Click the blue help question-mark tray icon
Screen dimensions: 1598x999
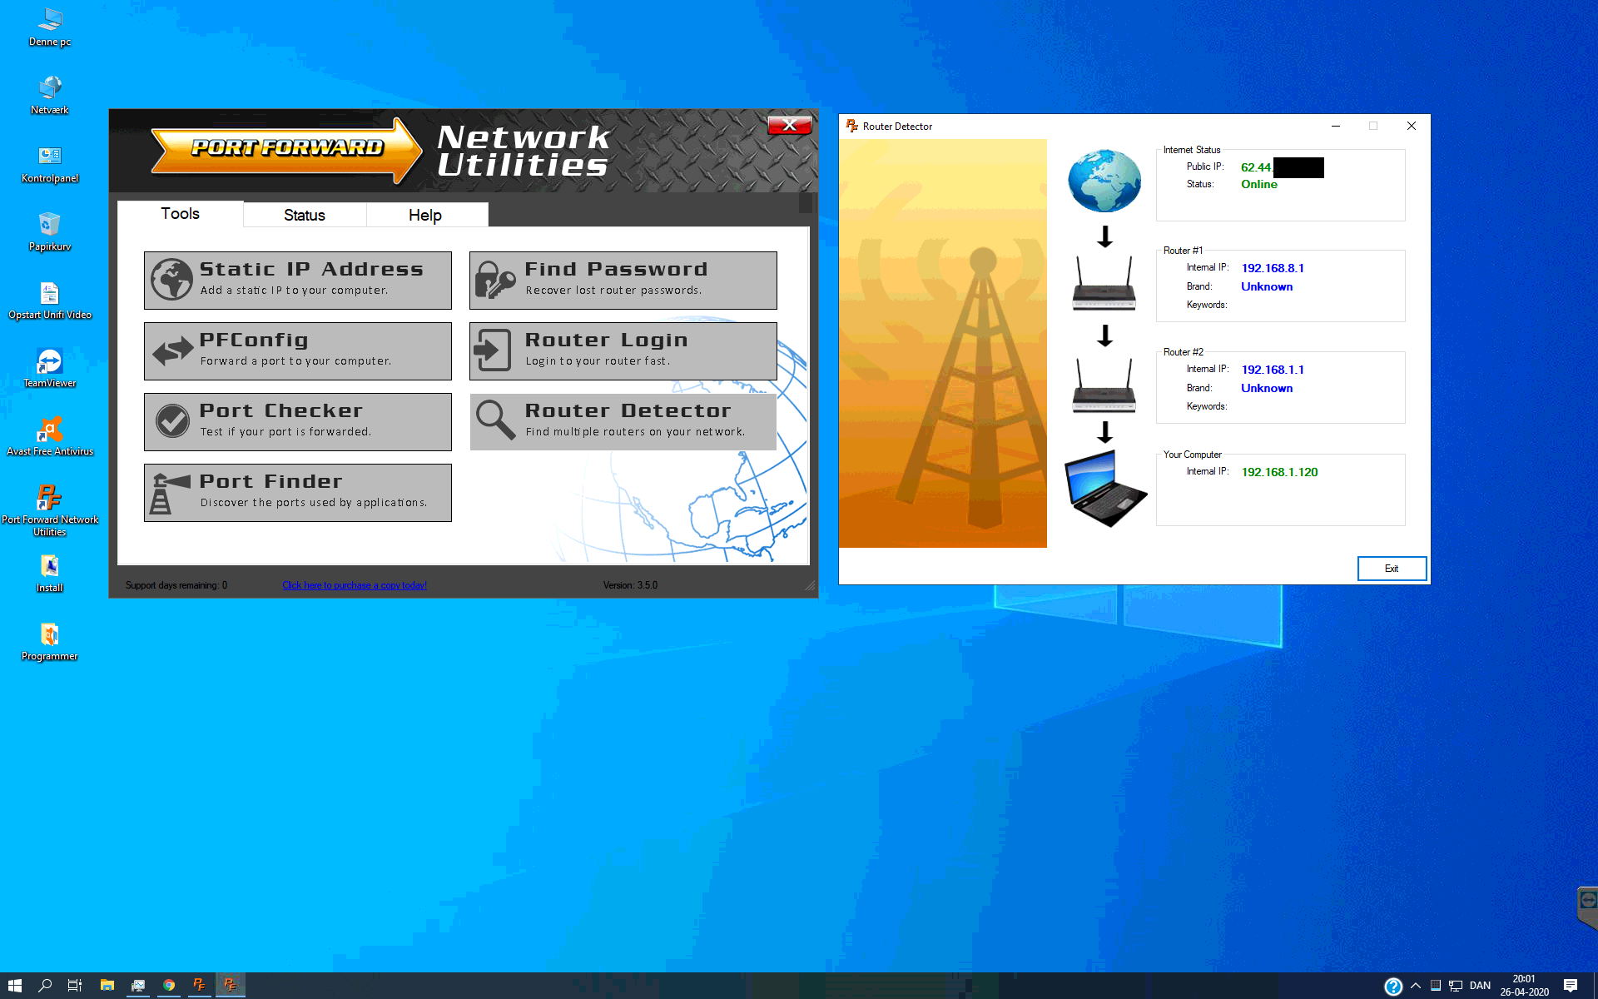click(1393, 987)
